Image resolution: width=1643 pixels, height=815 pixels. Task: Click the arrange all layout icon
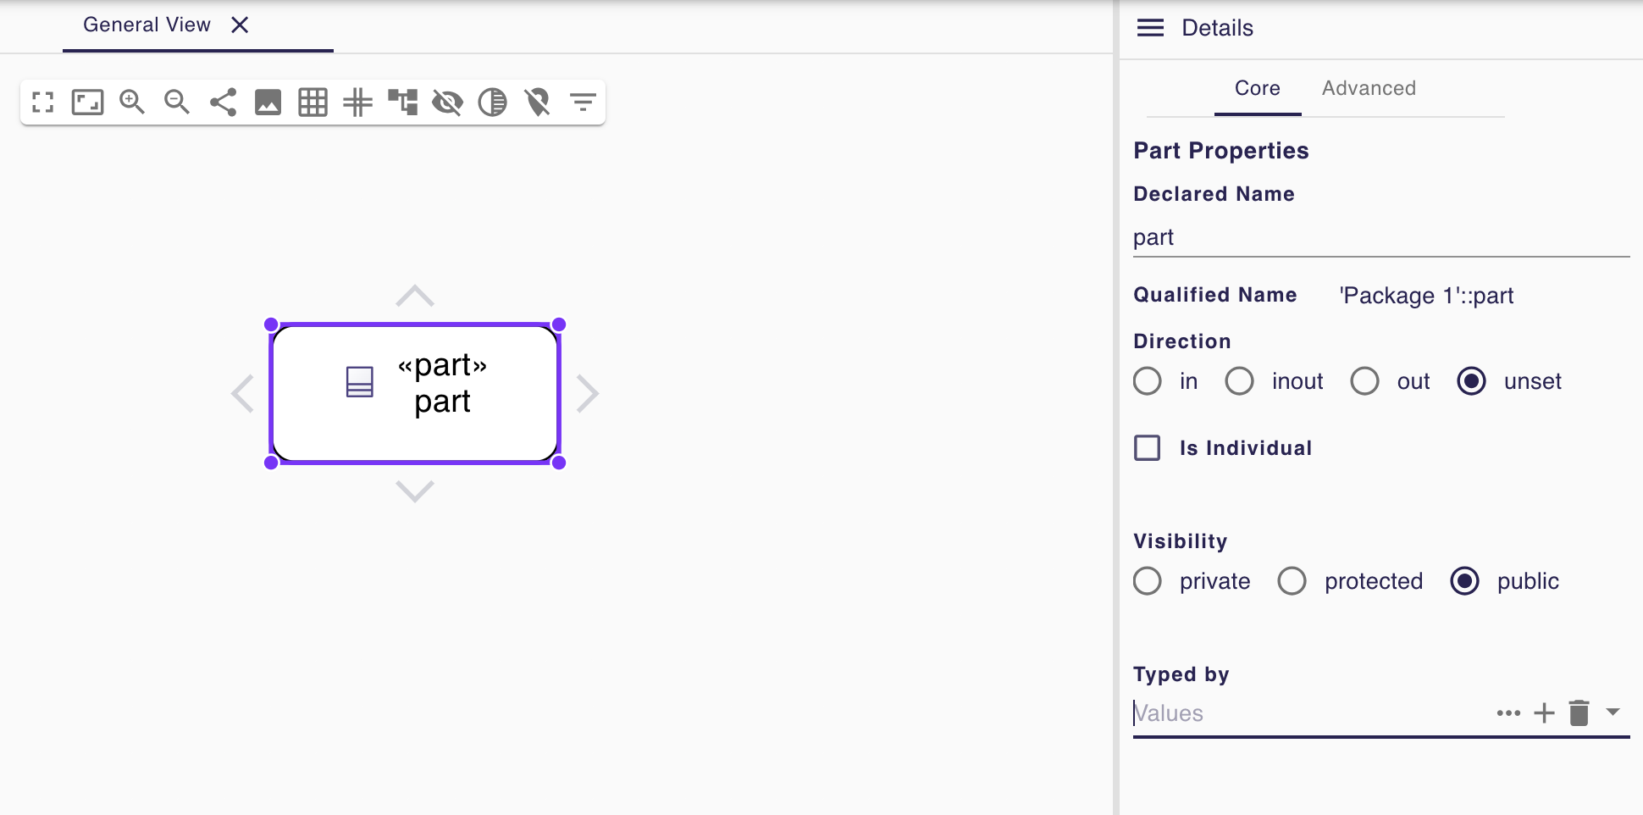tap(402, 103)
